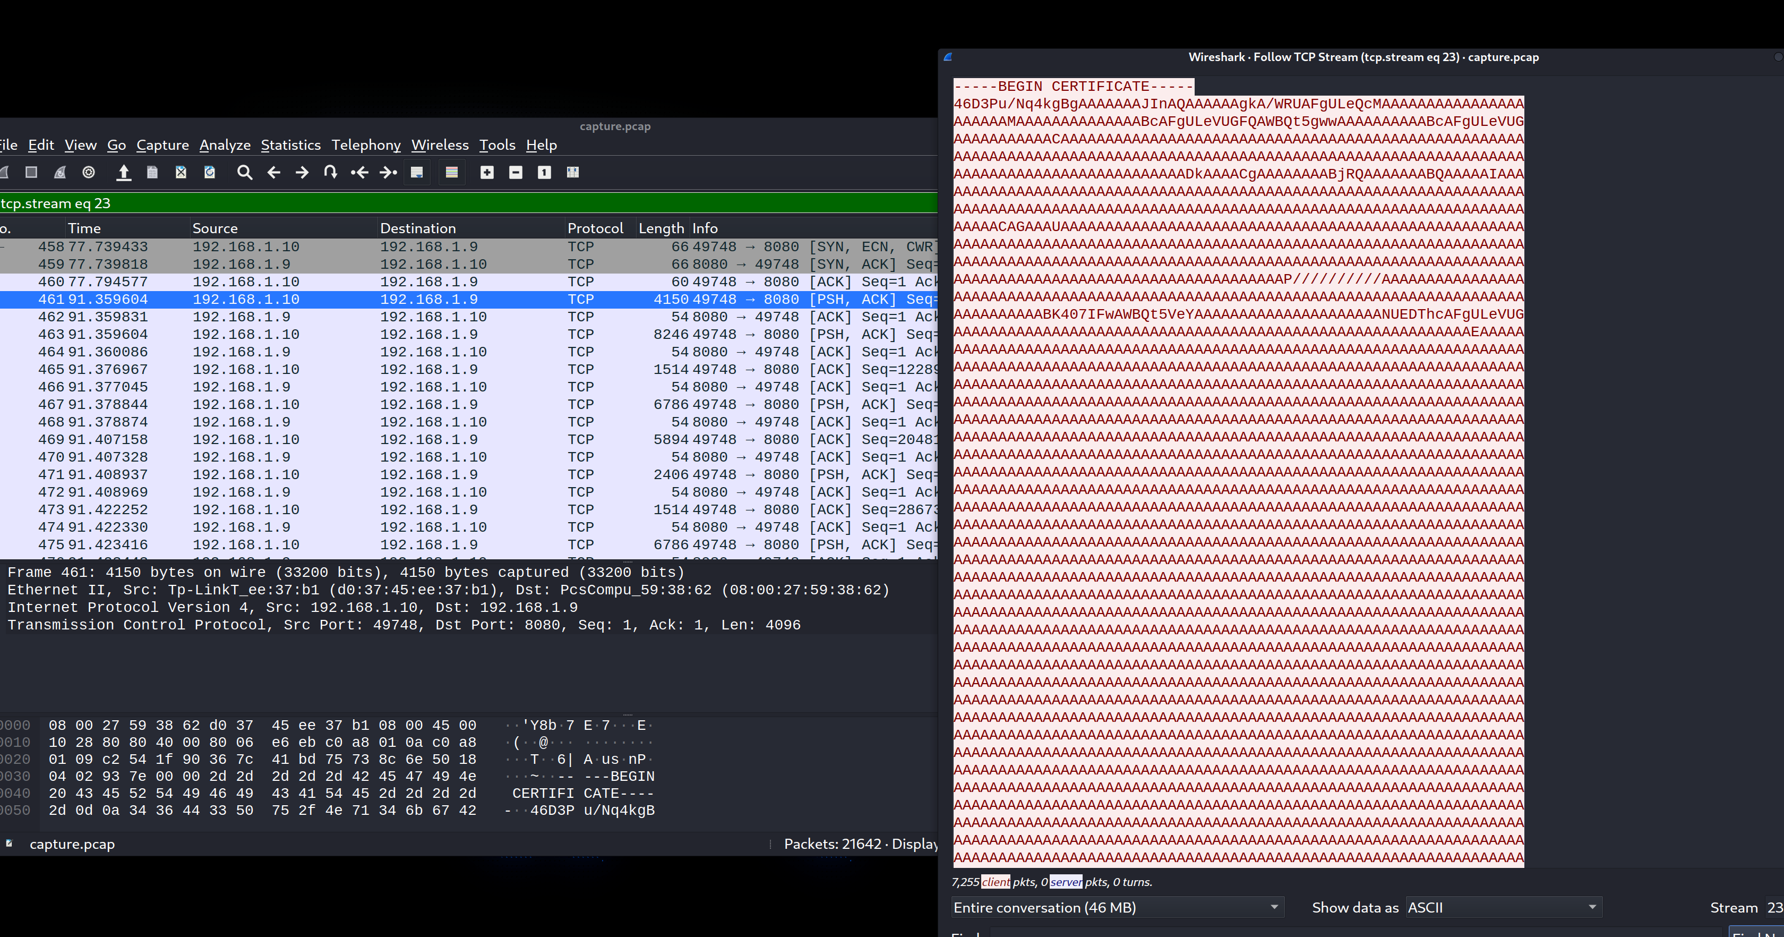
Task: Toggle packet list colorization
Action: pyautogui.click(x=451, y=173)
